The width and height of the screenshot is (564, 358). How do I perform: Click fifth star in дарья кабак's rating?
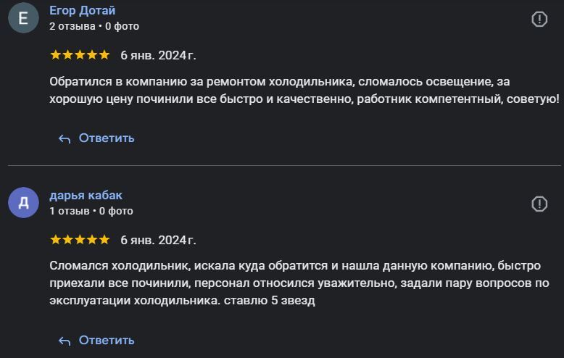[104, 240]
